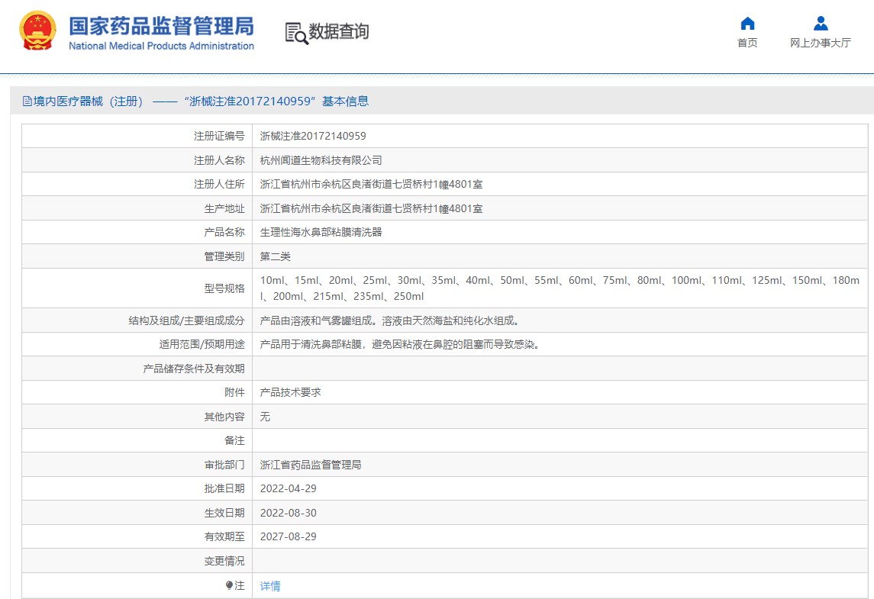Open the 详情 note link
Screen dimensions: 874x599
[270, 586]
